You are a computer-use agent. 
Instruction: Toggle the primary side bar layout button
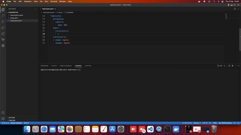[x=229, y=5]
